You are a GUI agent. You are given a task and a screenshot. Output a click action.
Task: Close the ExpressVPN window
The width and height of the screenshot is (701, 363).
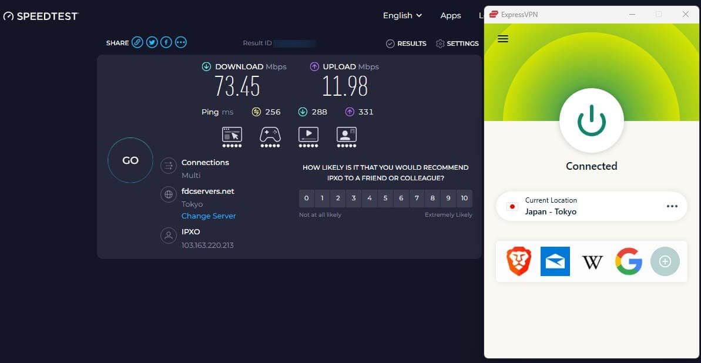pyautogui.click(x=685, y=14)
